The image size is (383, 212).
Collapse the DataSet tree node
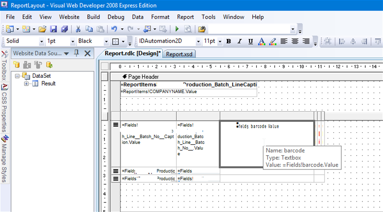(17, 76)
